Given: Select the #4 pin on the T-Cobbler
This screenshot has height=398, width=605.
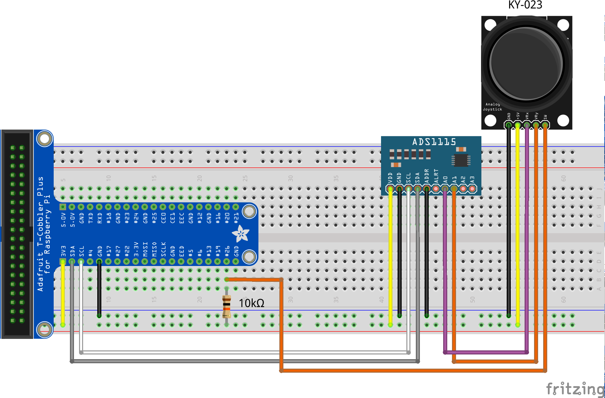Looking at the screenshot, I should pyautogui.click(x=90, y=261).
